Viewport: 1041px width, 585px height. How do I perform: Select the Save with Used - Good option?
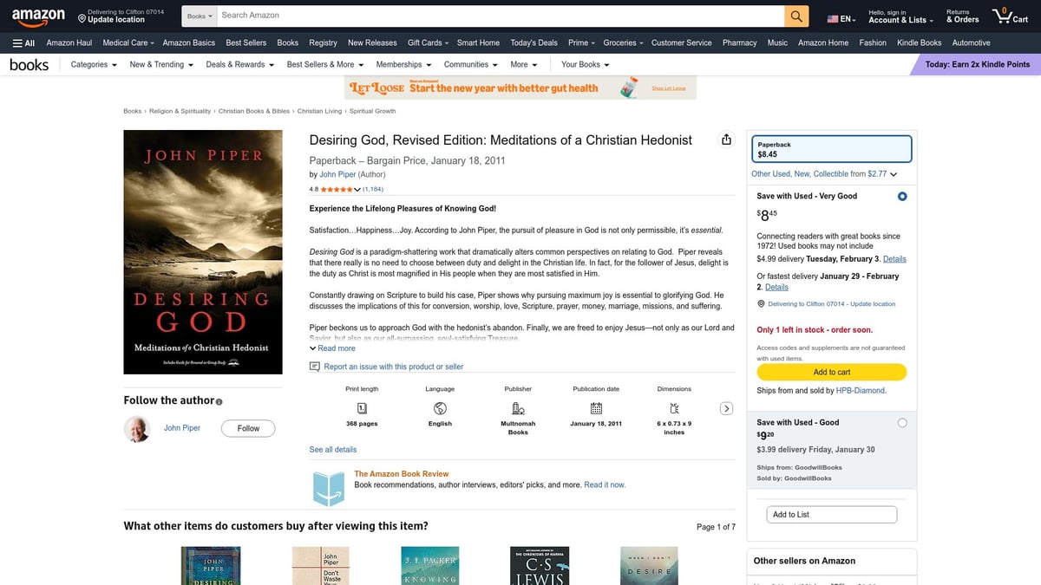pos(901,422)
